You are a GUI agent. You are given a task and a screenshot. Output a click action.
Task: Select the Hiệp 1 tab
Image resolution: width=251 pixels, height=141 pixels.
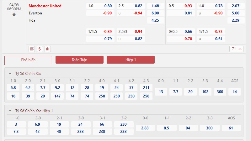(131, 60)
